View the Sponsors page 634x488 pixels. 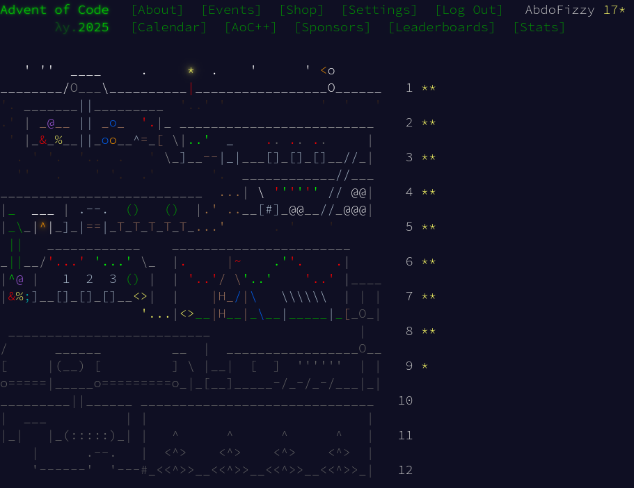332,27
